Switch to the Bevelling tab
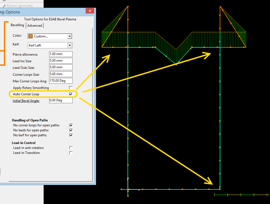The height and width of the screenshot is (204, 270). [x=17, y=25]
